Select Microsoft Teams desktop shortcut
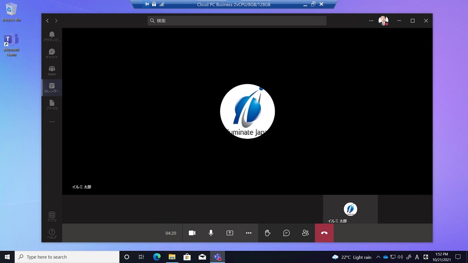The height and width of the screenshot is (263, 468). (11, 45)
